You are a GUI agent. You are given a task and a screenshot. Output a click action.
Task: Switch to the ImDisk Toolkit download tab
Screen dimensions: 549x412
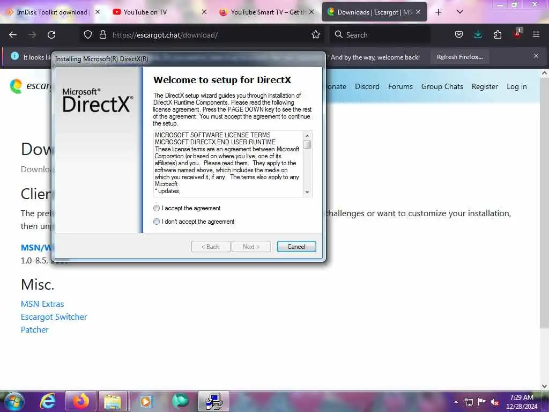(54, 12)
